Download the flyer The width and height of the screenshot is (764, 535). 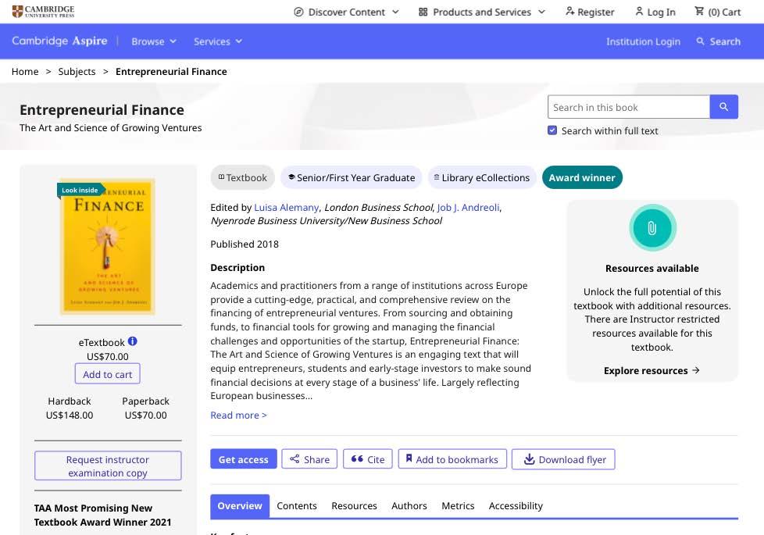563,459
